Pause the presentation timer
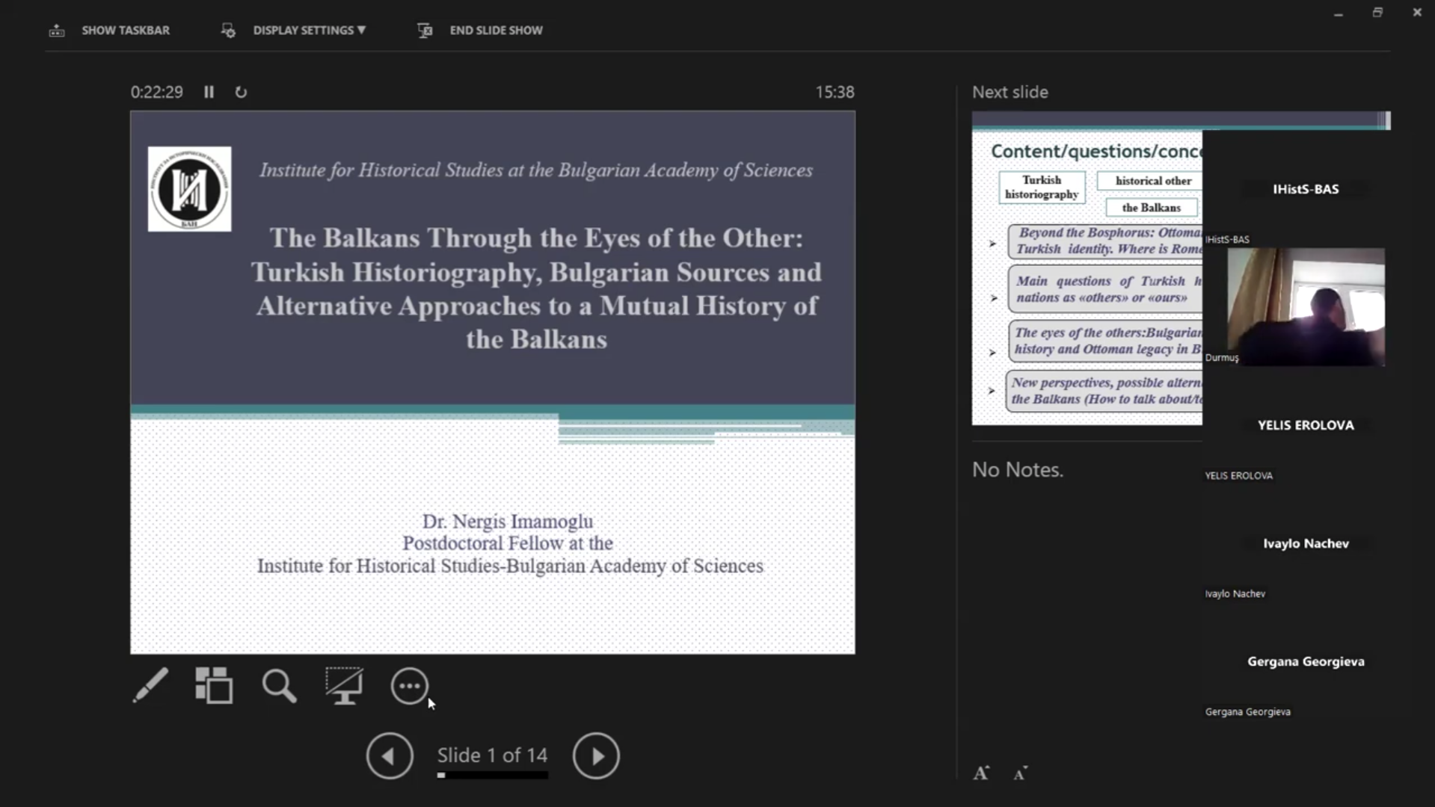Screen dimensions: 1435x807 pos(209,92)
